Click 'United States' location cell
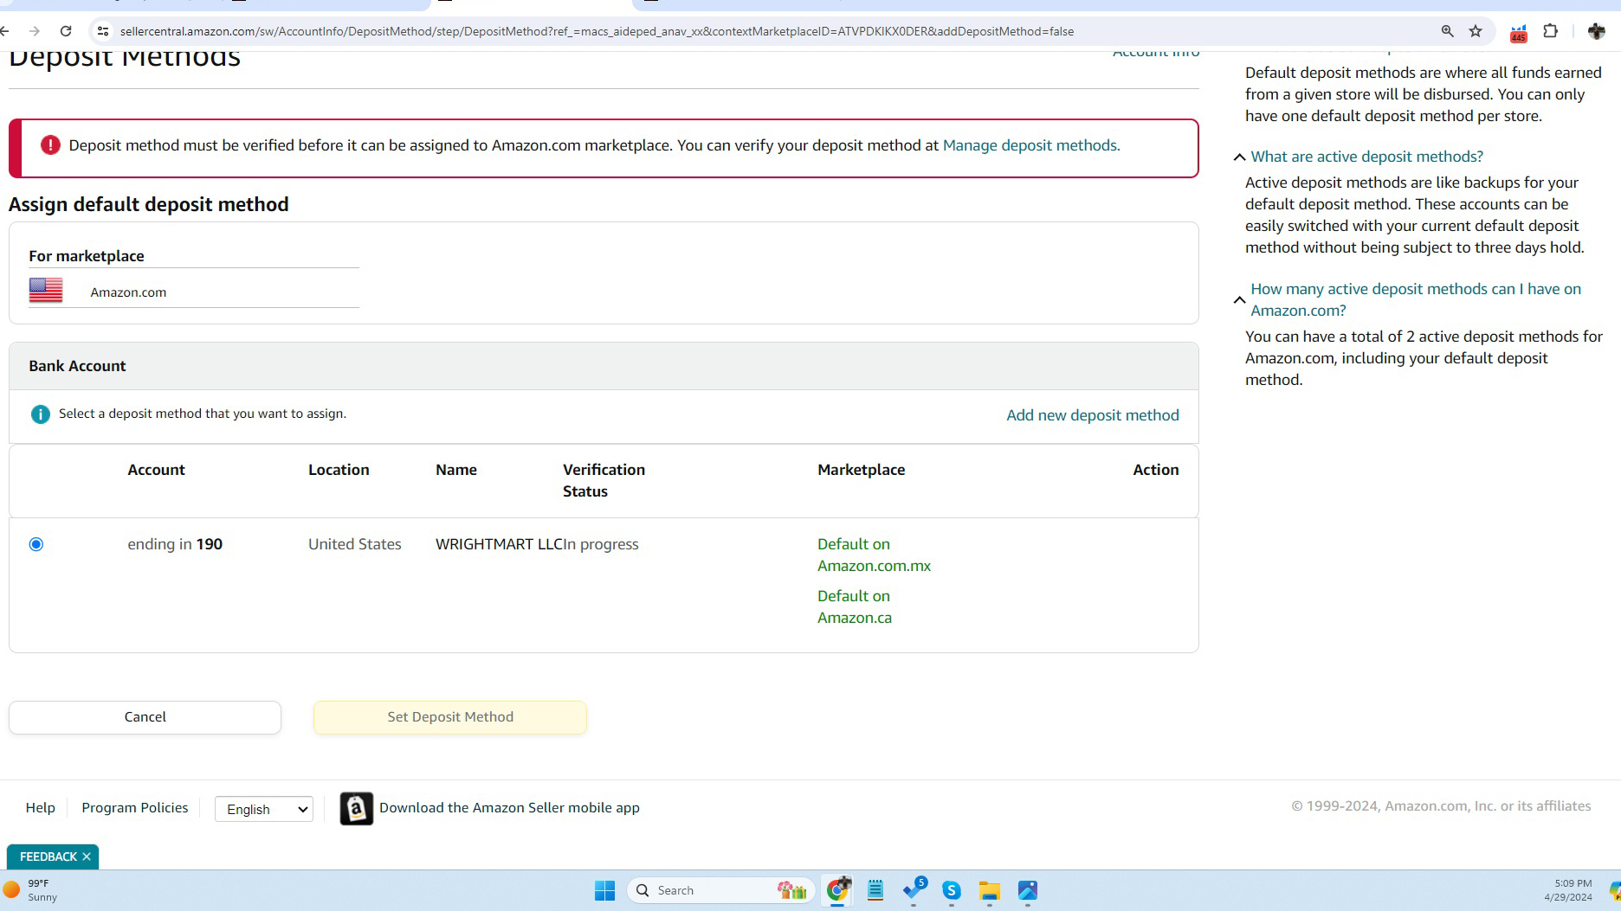The image size is (1621, 911). click(355, 544)
